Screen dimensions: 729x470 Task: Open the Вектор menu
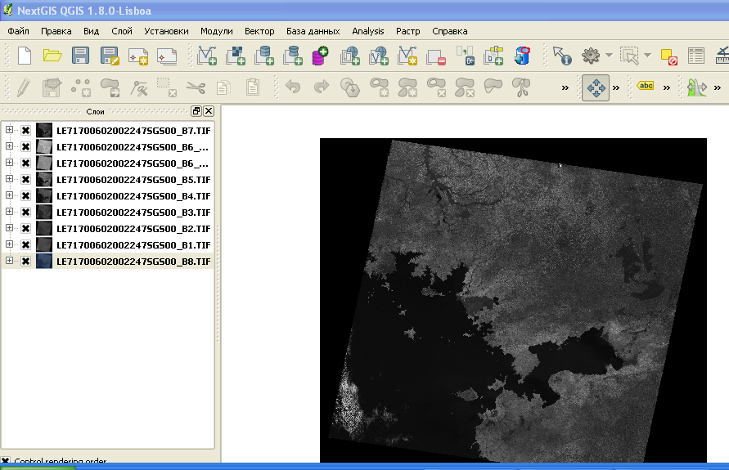pyautogui.click(x=259, y=31)
